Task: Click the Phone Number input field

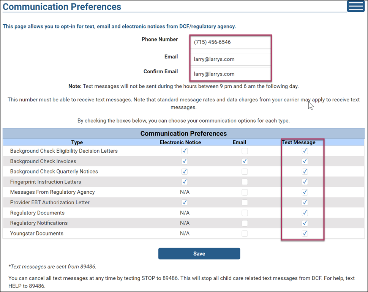Action: (231, 42)
